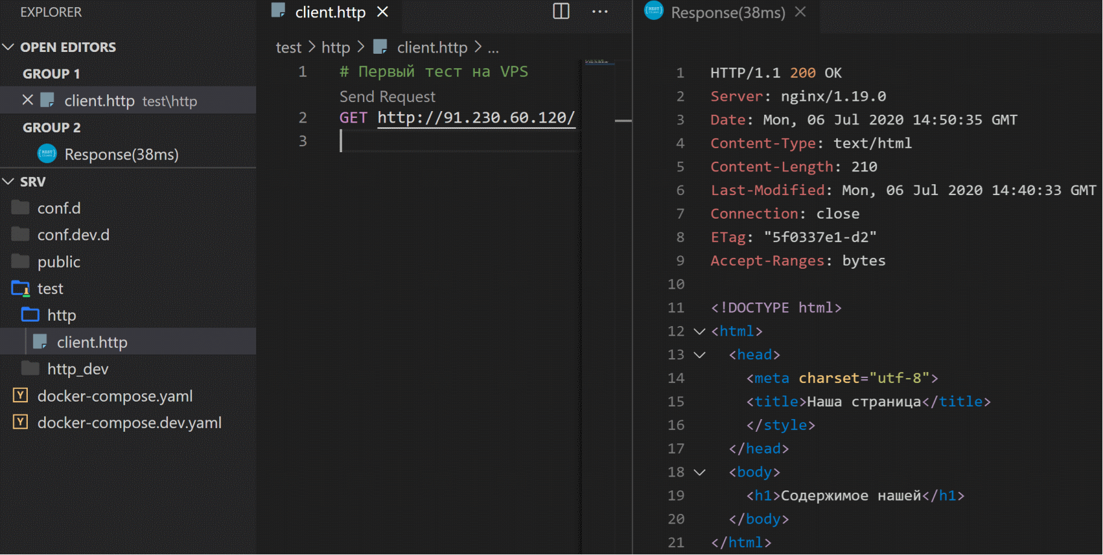Click the Split Editor icon

(x=561, y=11)
